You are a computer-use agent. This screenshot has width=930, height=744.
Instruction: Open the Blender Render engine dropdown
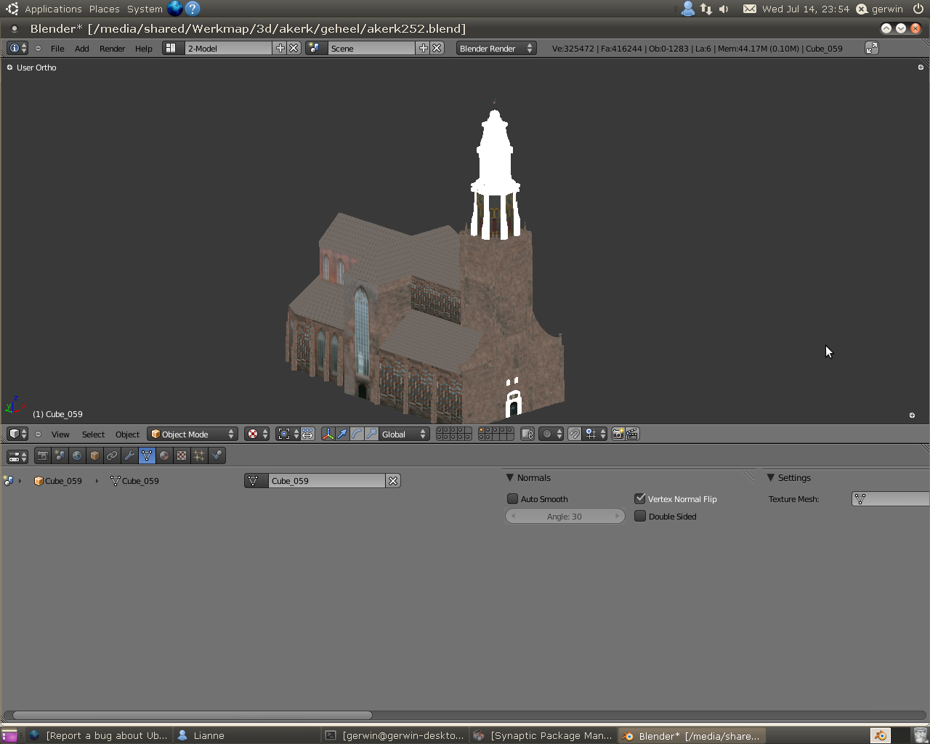click(496, 49)
